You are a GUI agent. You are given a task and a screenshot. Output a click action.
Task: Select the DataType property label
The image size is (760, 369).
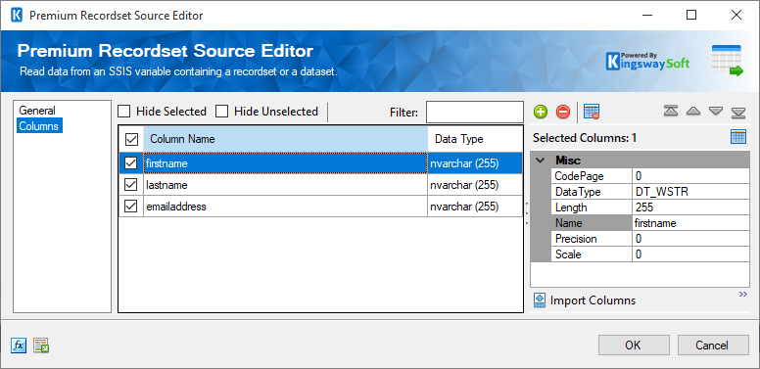click(592, 192)
